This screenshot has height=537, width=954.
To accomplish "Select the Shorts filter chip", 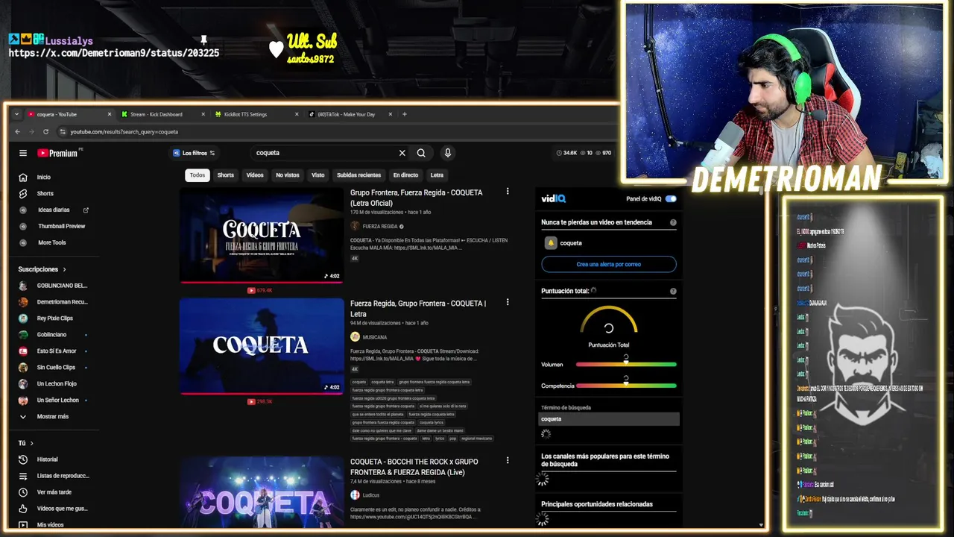I will [x=226, y=175].
